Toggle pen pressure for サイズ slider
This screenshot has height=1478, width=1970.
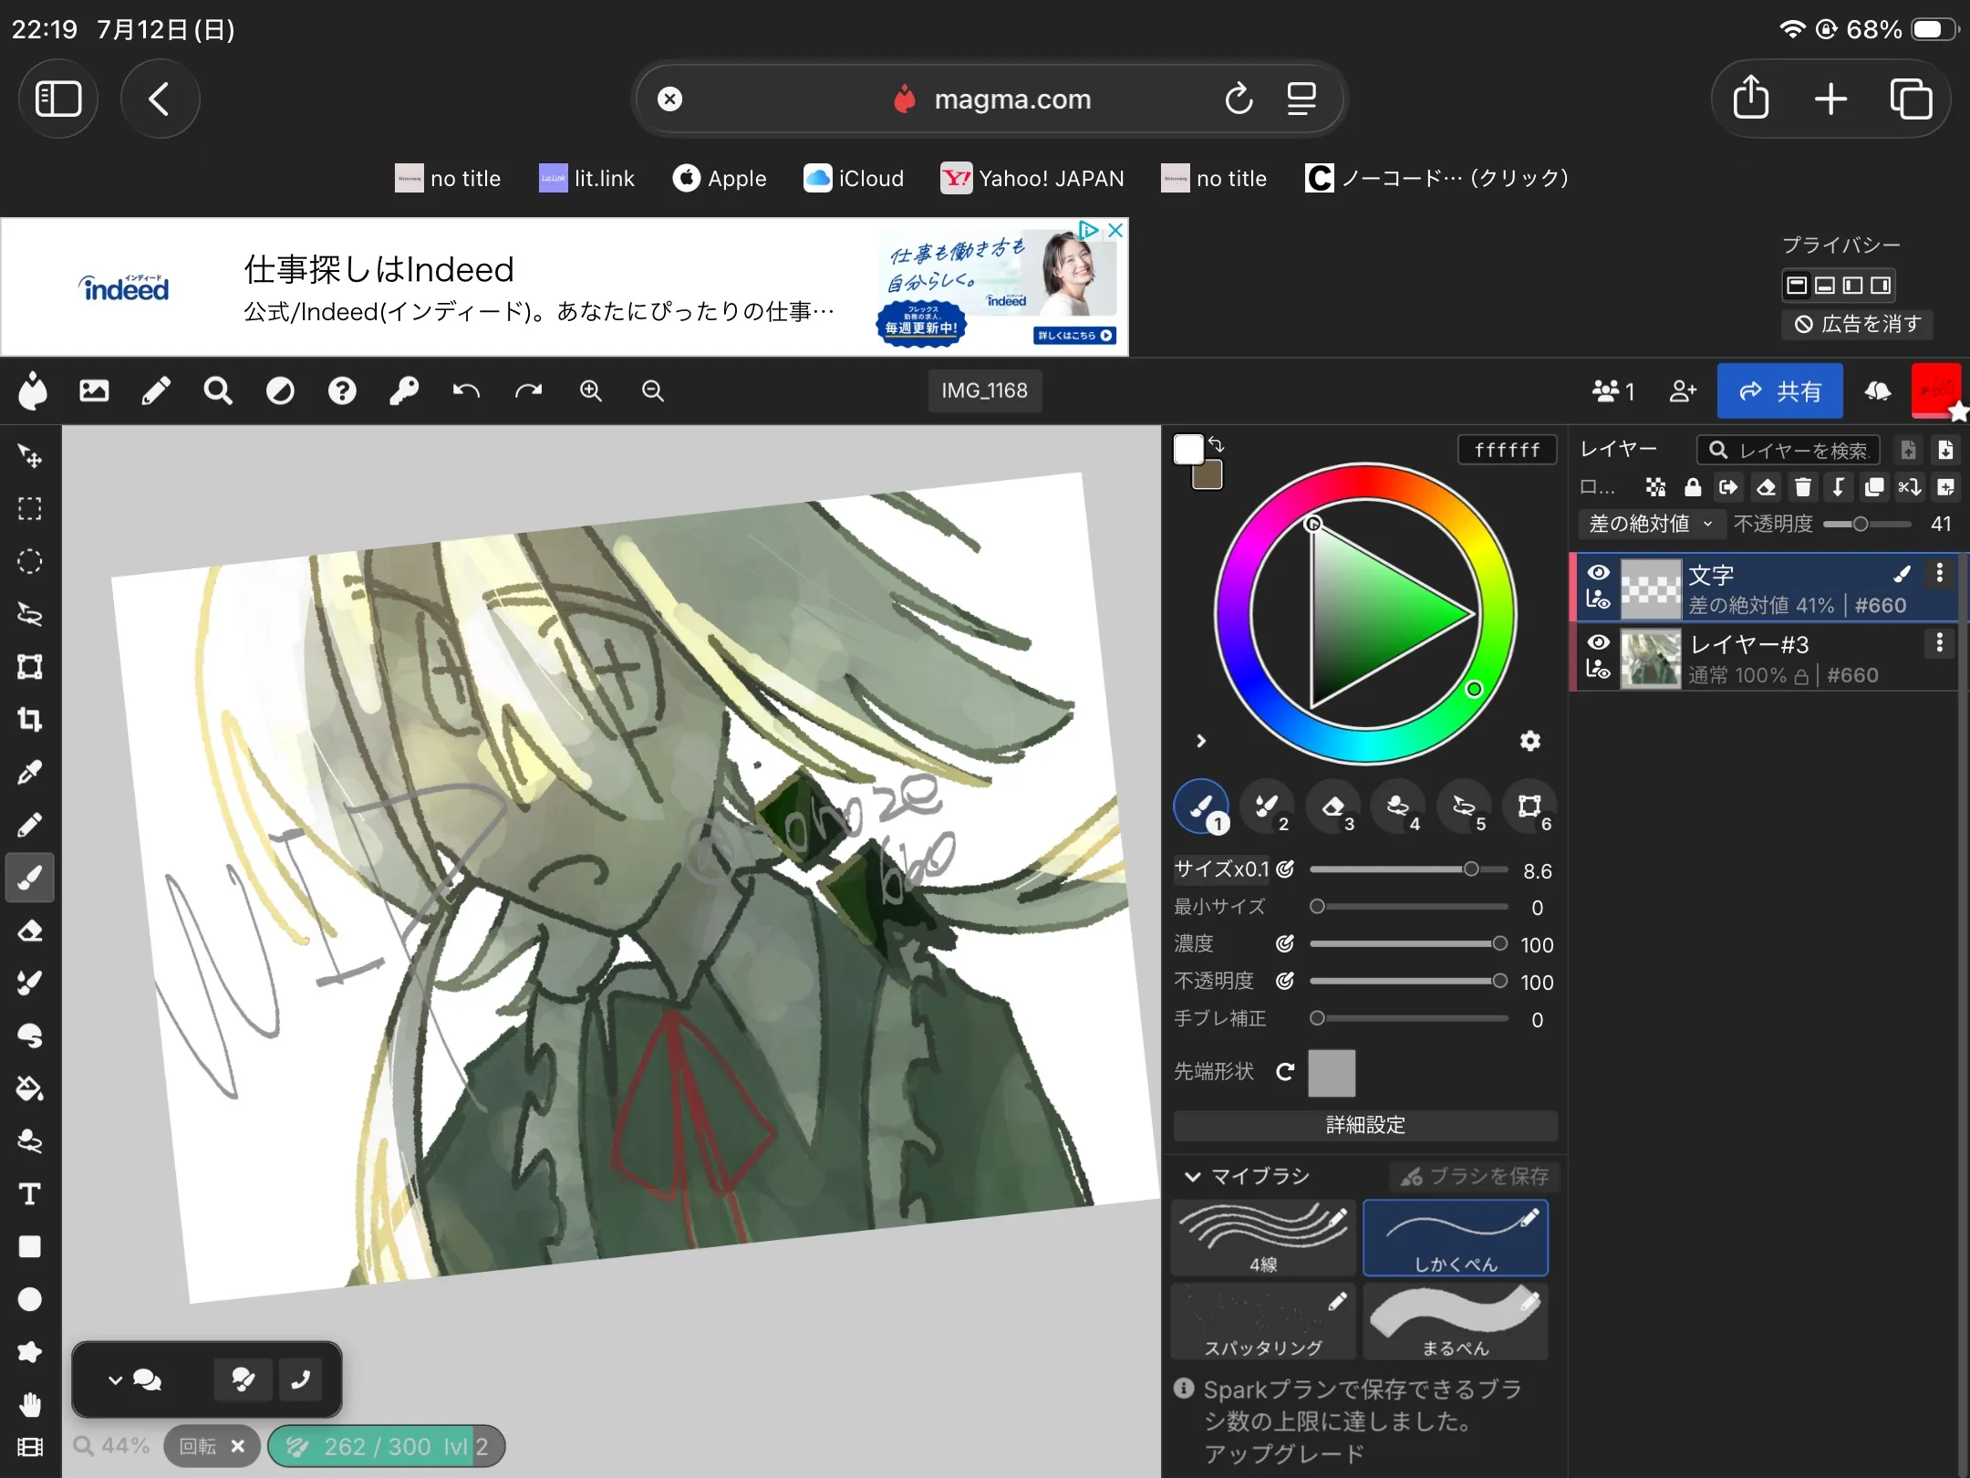click(x=1285, y=869)
